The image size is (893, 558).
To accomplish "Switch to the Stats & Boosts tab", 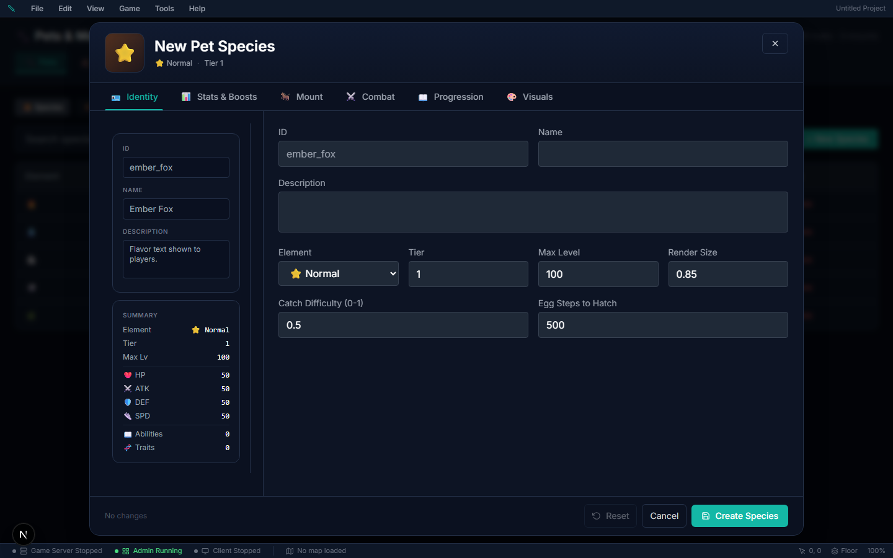I will click(219, 97).
